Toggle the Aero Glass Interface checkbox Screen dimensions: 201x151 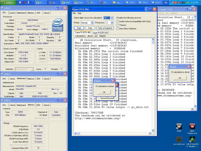(118, 29)
